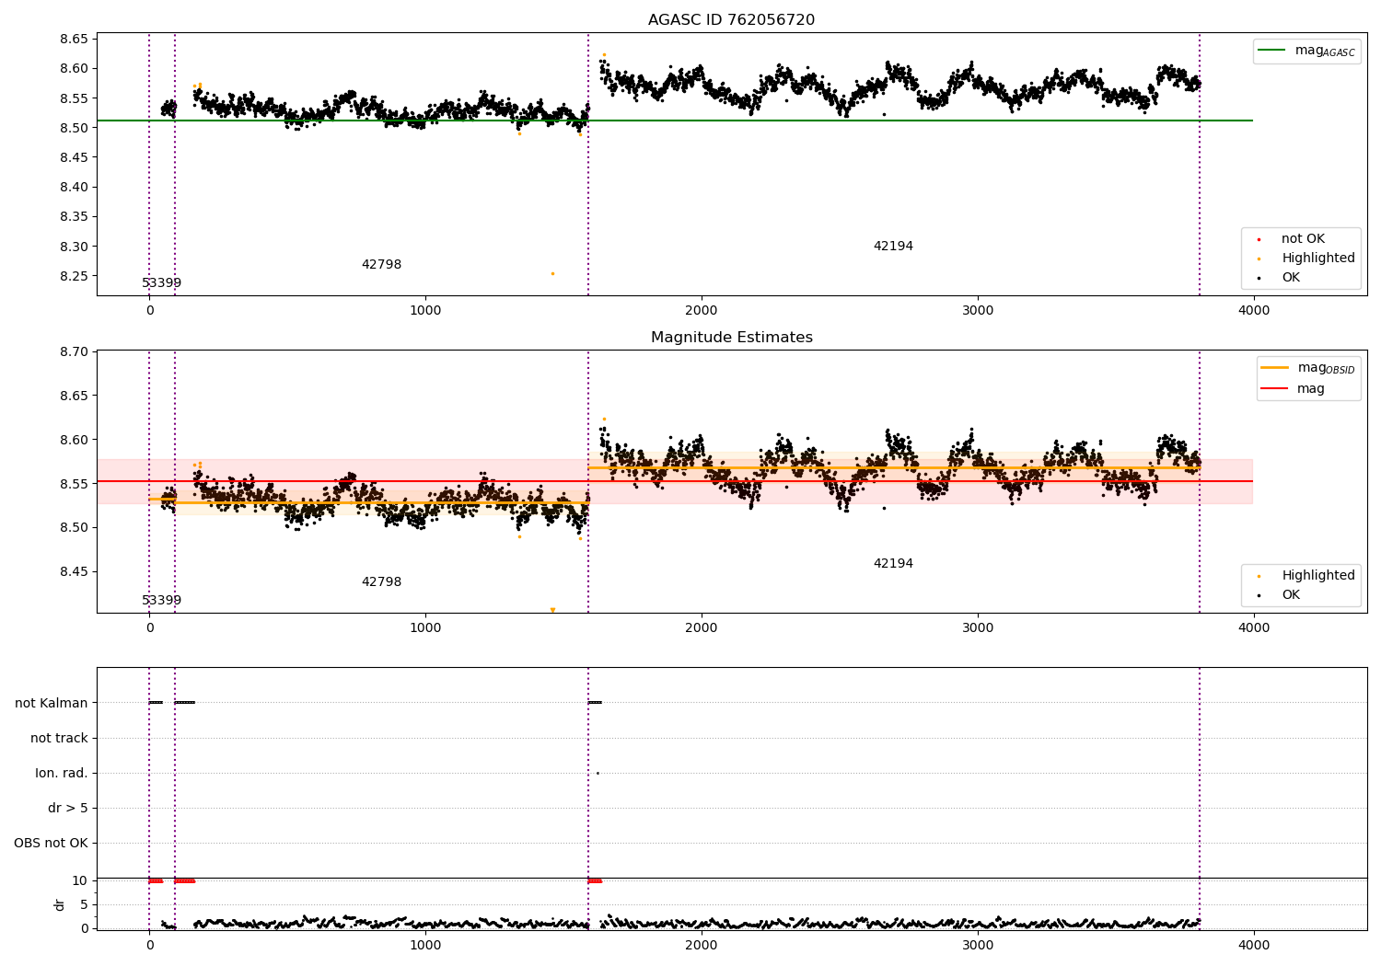
Task: Click tick label 10 on the dr axis
Action: [x=80, y=880]
